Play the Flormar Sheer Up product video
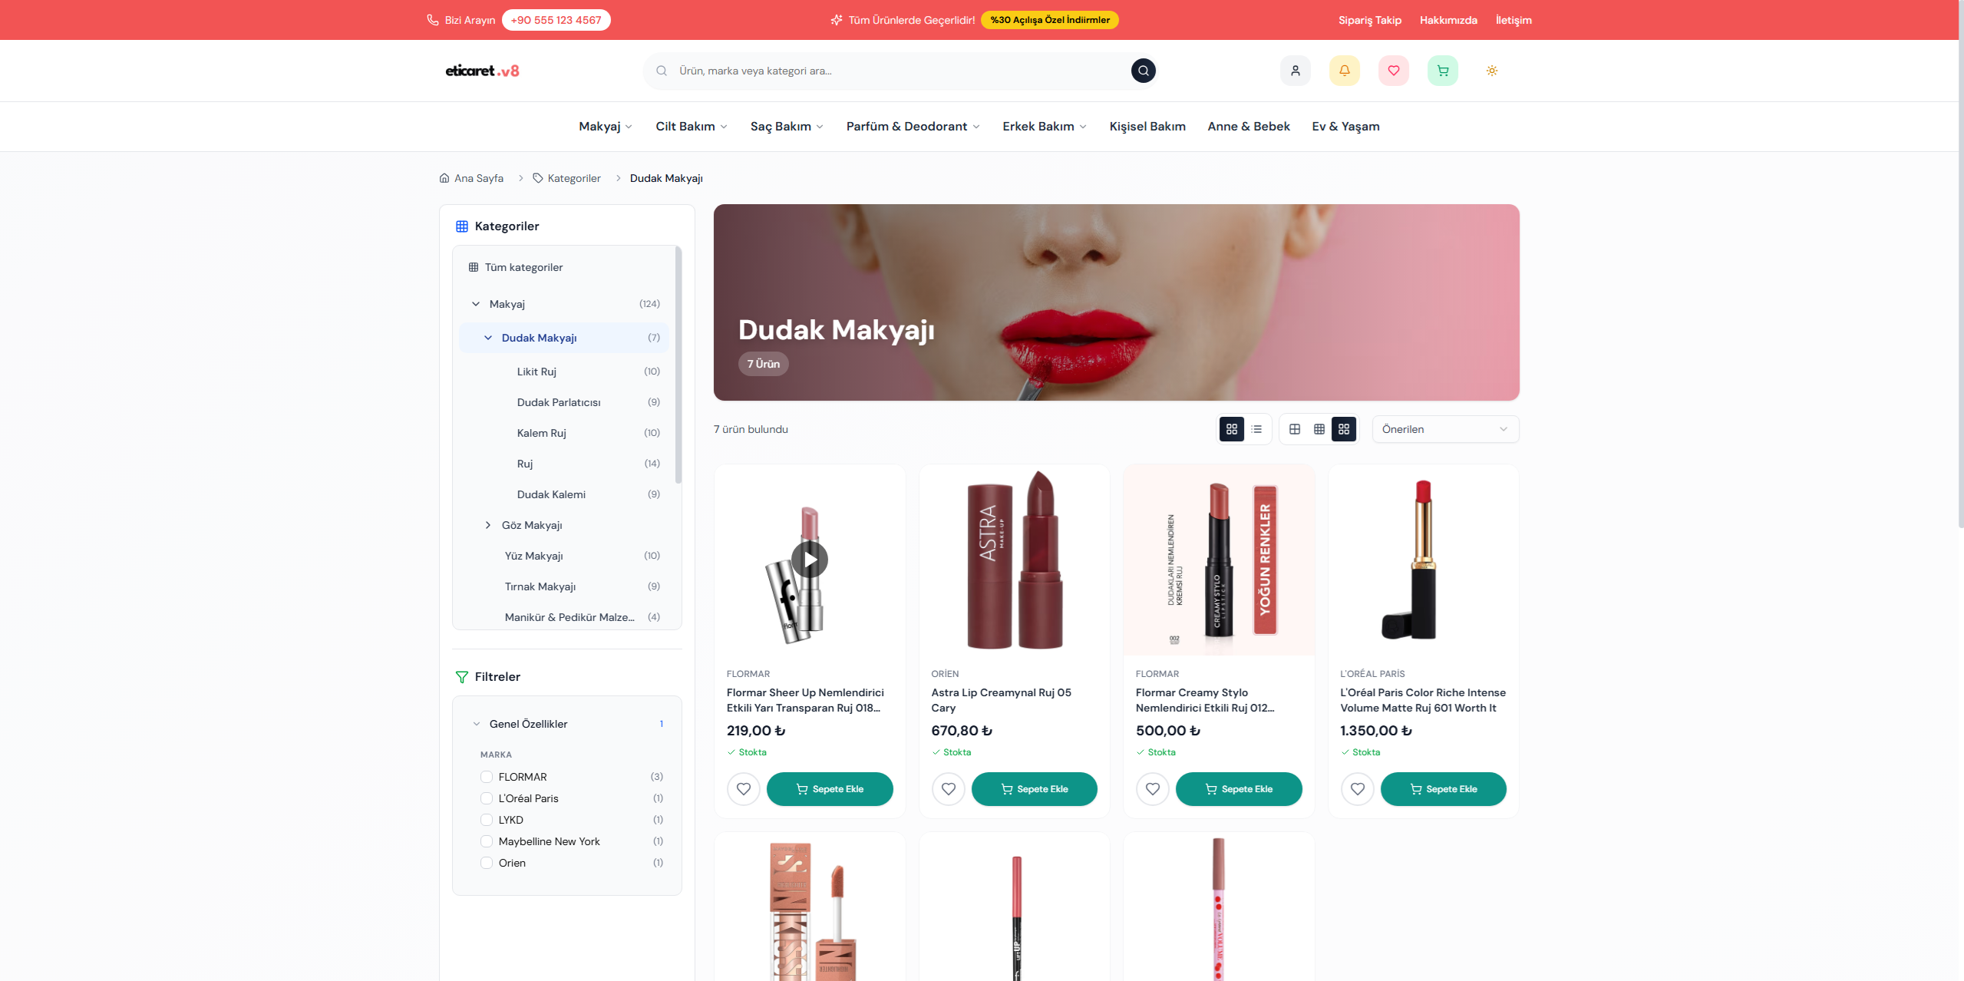The image size is (1964, 981). pos(809,560)
